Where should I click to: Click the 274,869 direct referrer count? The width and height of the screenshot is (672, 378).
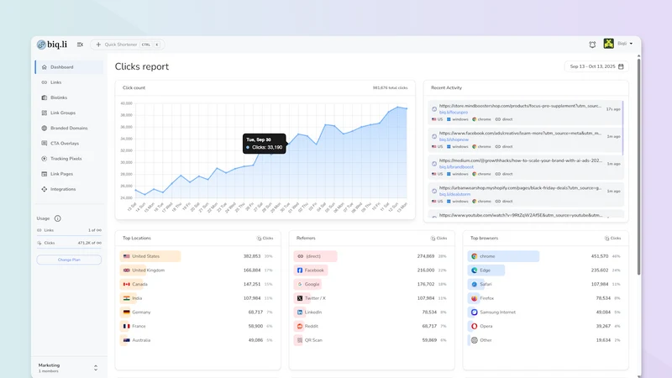pos(426,256)
